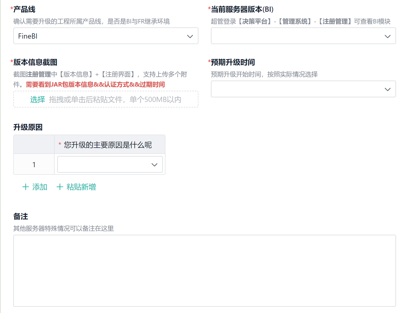Click inside the 备注 text area

pos(205,271)
